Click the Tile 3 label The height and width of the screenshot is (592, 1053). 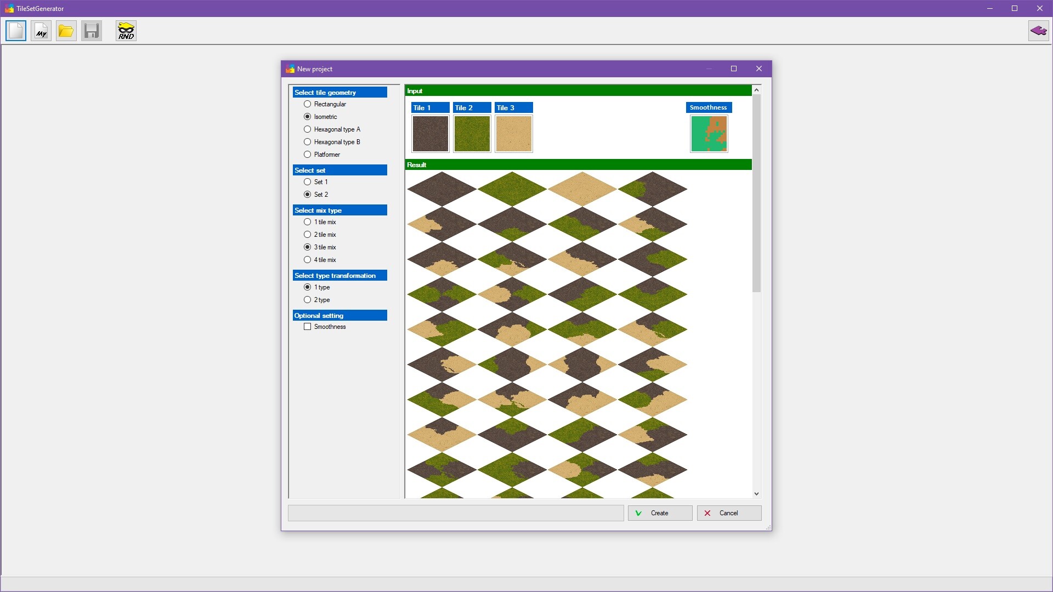[513, 107]
